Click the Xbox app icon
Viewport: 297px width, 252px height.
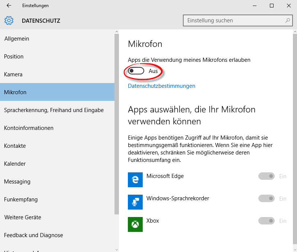pyautogui.click(x=135, y=224)
